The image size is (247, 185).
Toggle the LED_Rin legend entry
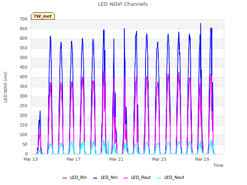(x=74, y=177)
